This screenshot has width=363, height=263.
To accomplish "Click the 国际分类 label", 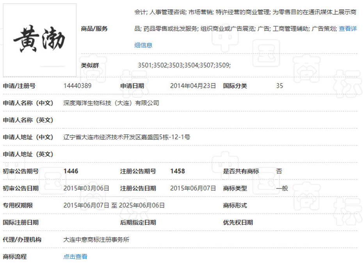I will pyautogui.click(x=235, y=86).
